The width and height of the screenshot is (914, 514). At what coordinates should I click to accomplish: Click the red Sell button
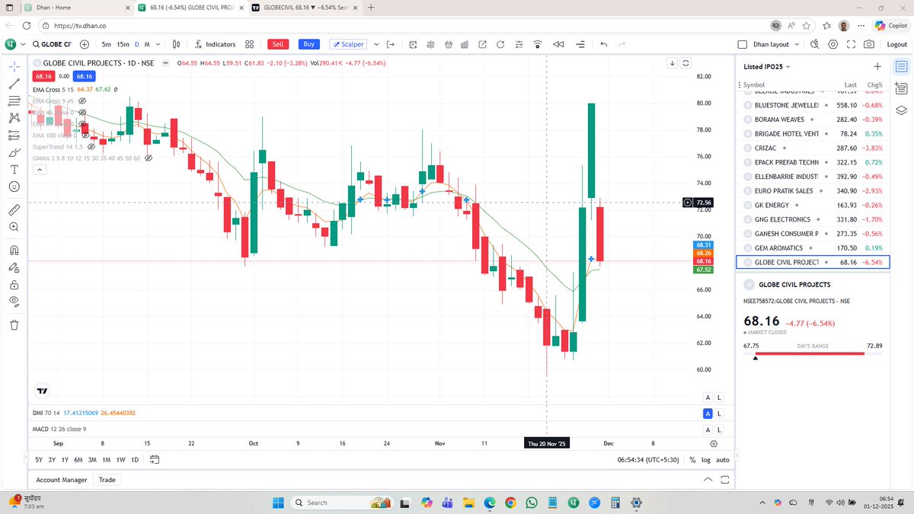278,44
